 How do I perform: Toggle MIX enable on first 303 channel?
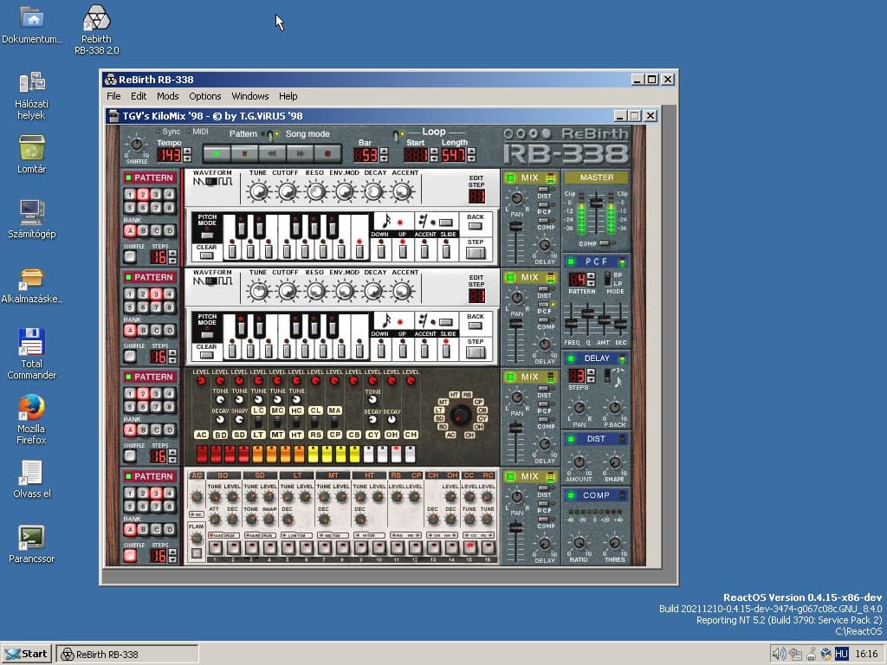510,178
